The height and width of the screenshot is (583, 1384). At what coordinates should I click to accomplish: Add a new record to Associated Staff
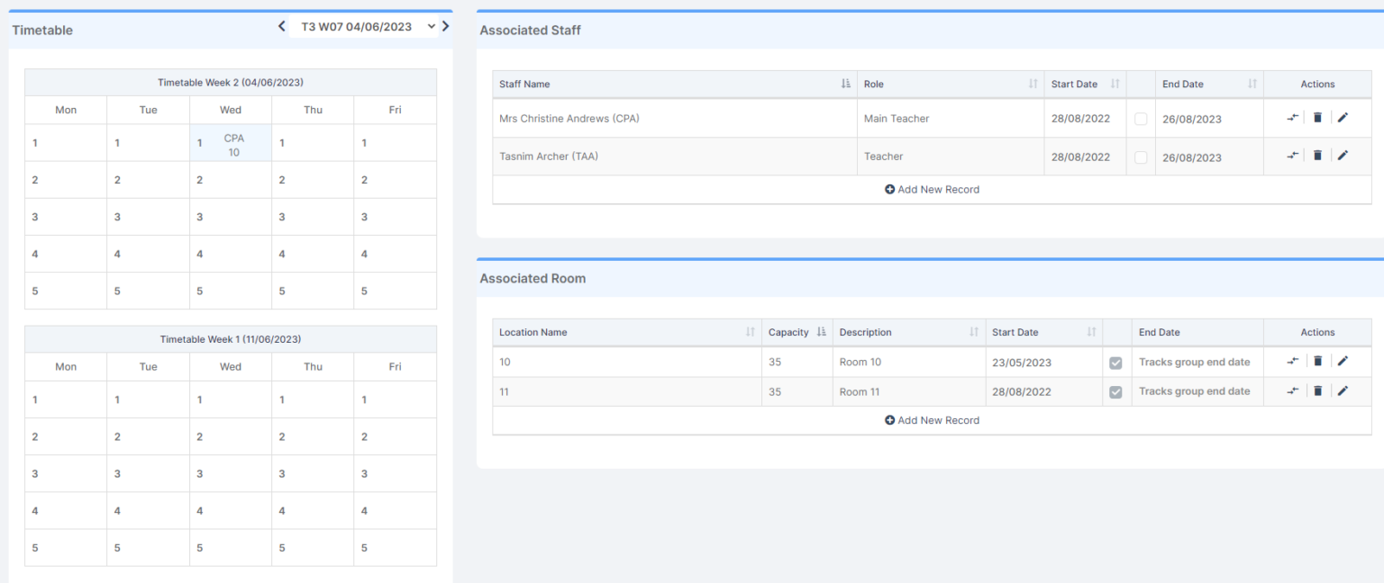[x=932, y=189]
